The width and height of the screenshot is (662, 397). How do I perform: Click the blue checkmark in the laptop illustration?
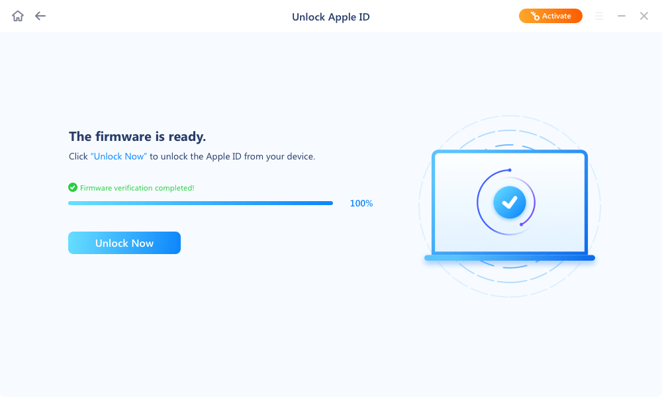point(508,202)
